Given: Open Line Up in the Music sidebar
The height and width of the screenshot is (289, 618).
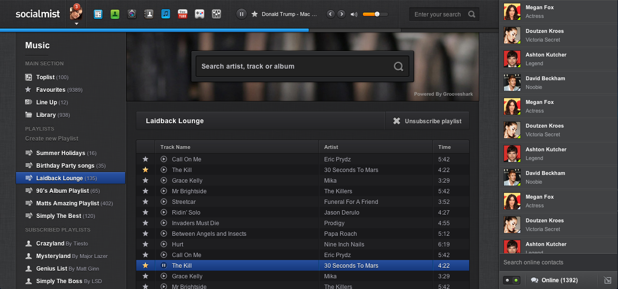Looking at the screenshot, I should click(46, 102).
